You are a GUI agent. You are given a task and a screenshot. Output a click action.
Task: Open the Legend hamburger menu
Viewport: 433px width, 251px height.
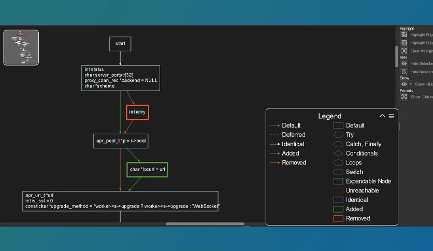(x=391, y=116)
